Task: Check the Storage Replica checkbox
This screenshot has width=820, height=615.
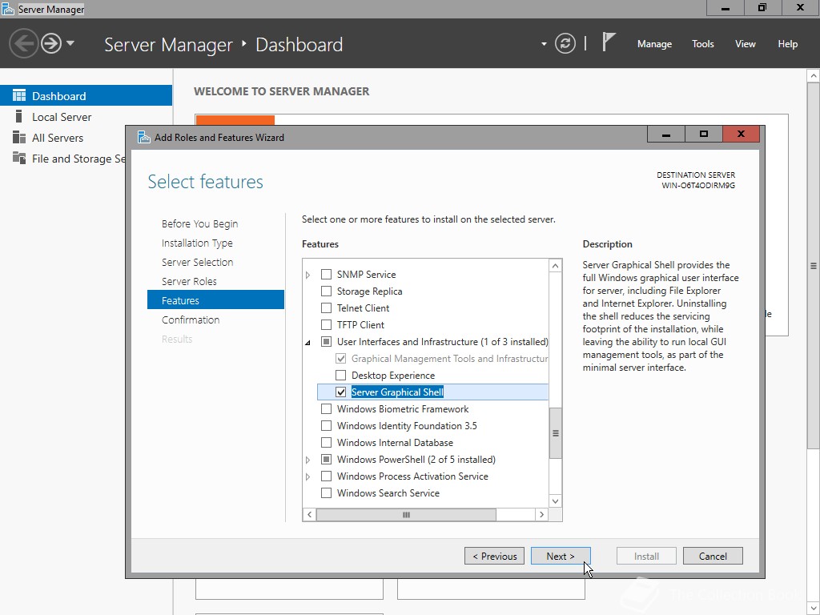Action: click(327, 291)
